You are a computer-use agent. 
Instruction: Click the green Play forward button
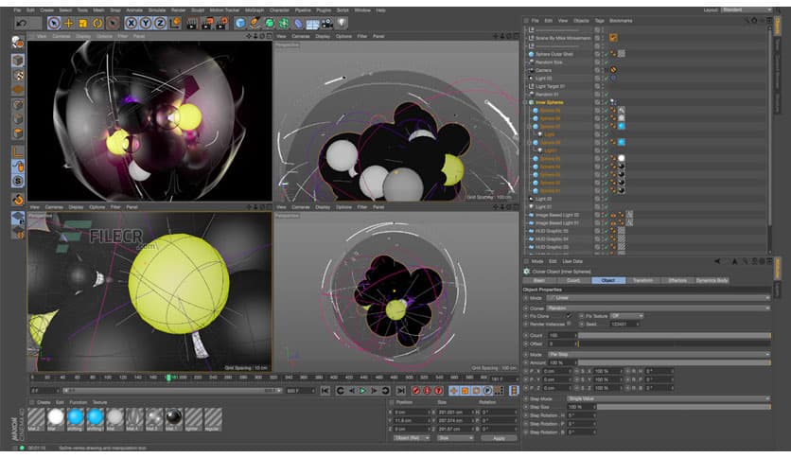click(x=362, y=391)
